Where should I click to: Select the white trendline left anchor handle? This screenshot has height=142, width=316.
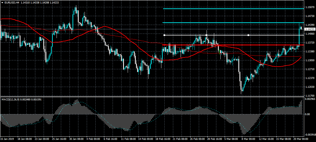(x=164, y=35)
